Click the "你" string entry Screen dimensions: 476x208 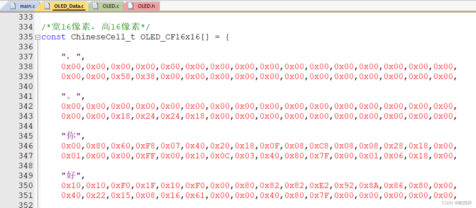pyautogui.click(x=73, y=136)
